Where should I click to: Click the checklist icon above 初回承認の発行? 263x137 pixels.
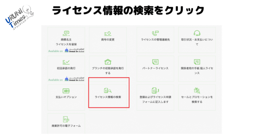coord(66,62)
